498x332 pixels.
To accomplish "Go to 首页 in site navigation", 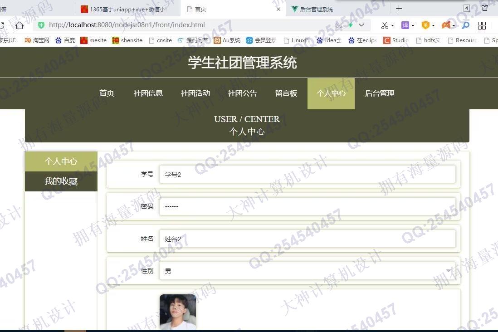I will (107, 93).
